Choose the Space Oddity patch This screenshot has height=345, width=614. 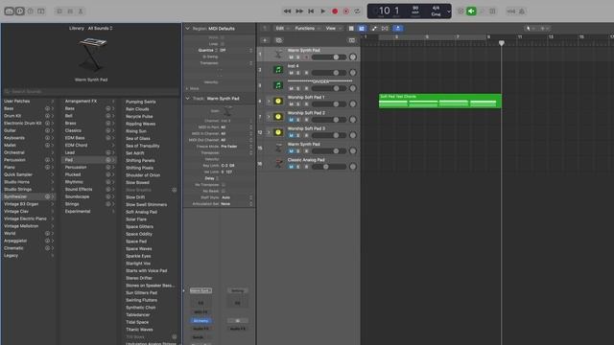tap(139, 234)
